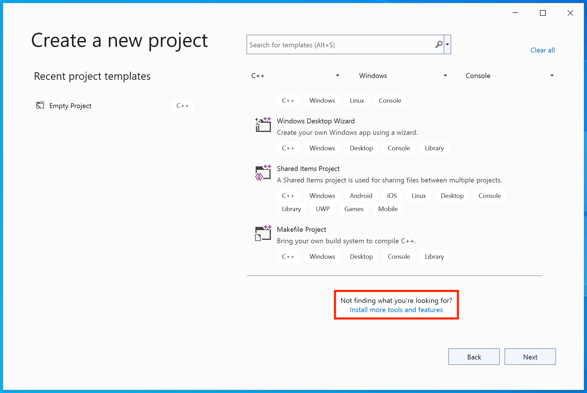Expand the search box history arrow
Viewport: 587px width, 393px height.
447,44
